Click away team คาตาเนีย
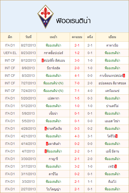 [112, 45]
